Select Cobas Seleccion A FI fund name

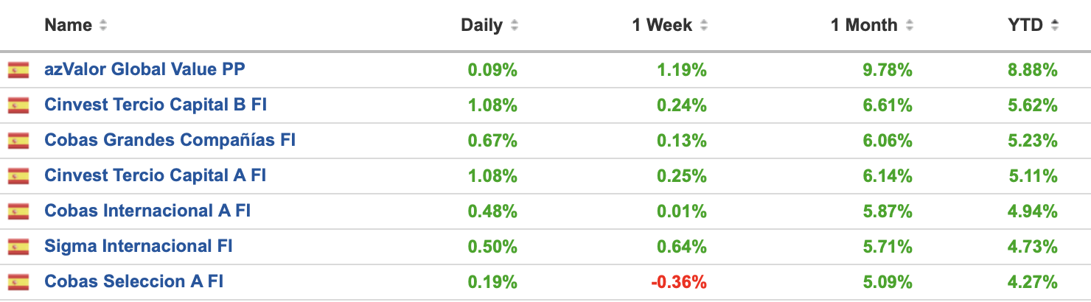click(134, 282)
